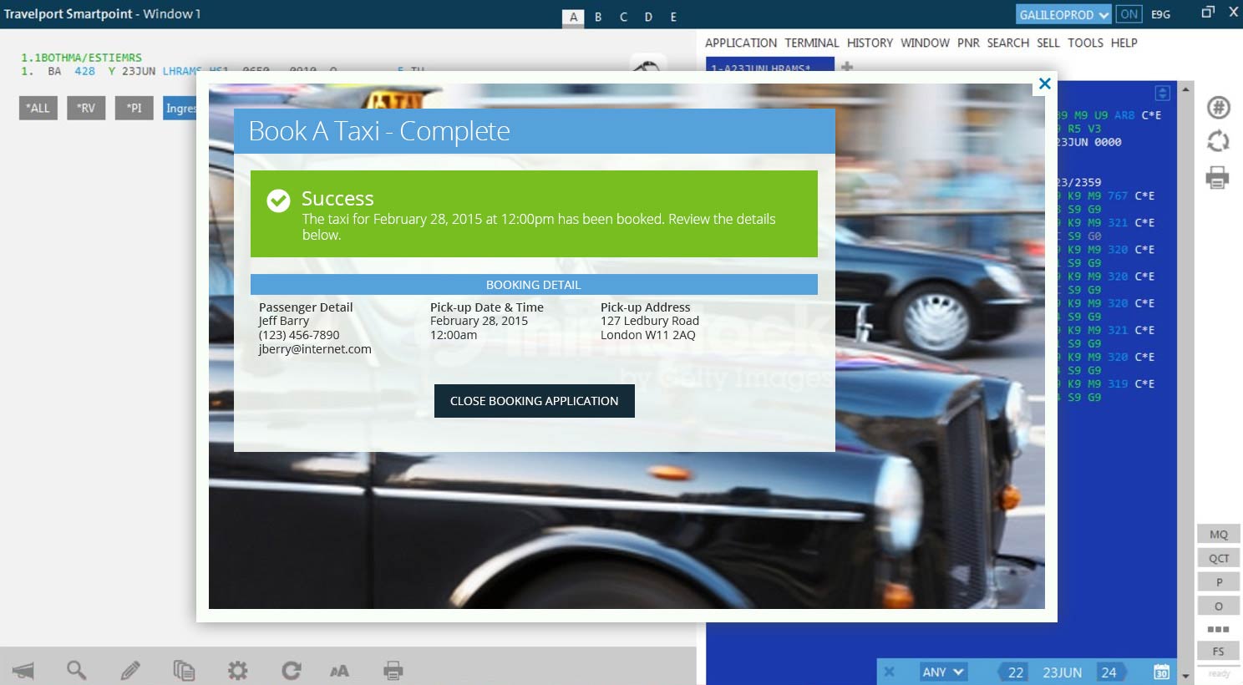Click the P quick command button
This screenshot has width=1243, height=685.
pyautogui.click(x=1219, y=582)
